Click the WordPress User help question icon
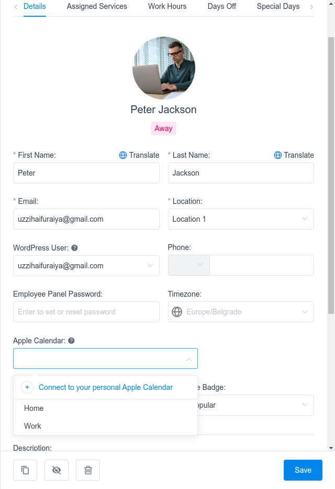The width and height of the screenshot is (335, 489). pyautogui.click(x=74, y=248)
